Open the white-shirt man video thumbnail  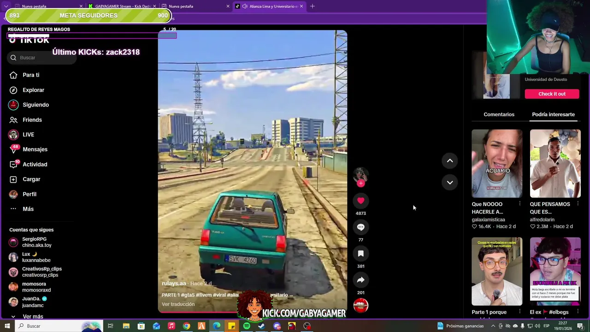[555, 164]
